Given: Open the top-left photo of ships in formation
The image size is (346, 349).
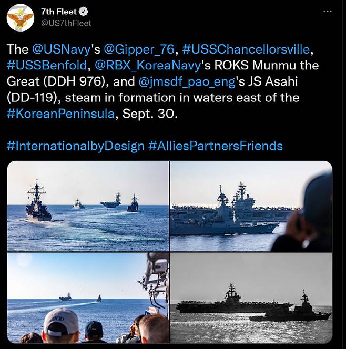Looking at the screenshot, I should [x=88, y=206].
